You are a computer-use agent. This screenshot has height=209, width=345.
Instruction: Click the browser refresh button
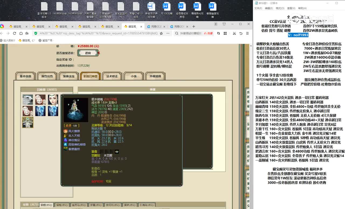pyautogui.click(x=14, y=33)
